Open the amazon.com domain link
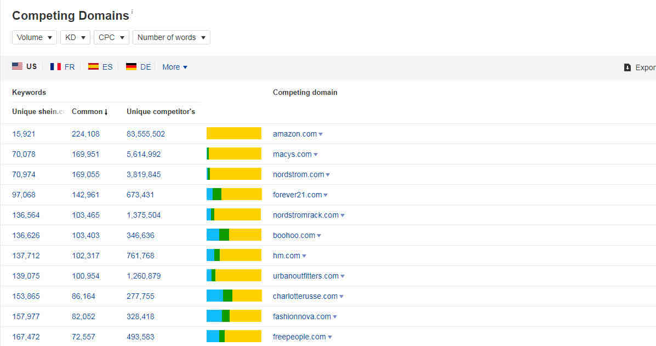The height and width of the screenshot is (346, 656). [x=294, y=134]
